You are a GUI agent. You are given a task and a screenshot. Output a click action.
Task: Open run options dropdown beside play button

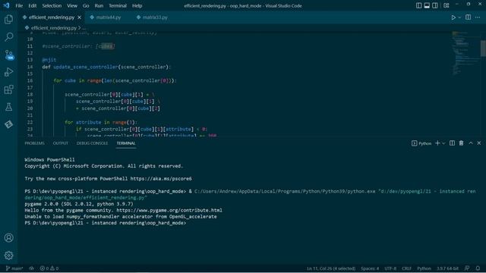(x=459, y=17)
